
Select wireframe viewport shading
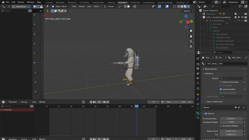point(179,7)
